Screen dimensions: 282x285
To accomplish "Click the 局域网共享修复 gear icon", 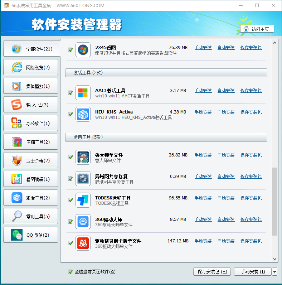I will [x=83, y=179].
